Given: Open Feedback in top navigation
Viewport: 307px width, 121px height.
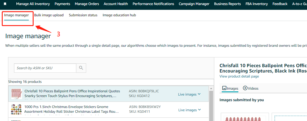Looking at the screenshot, I should [x=280, y=4].
